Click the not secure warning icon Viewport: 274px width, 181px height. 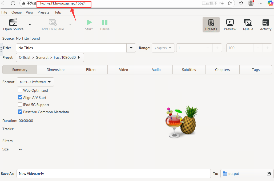pos(24,3)
